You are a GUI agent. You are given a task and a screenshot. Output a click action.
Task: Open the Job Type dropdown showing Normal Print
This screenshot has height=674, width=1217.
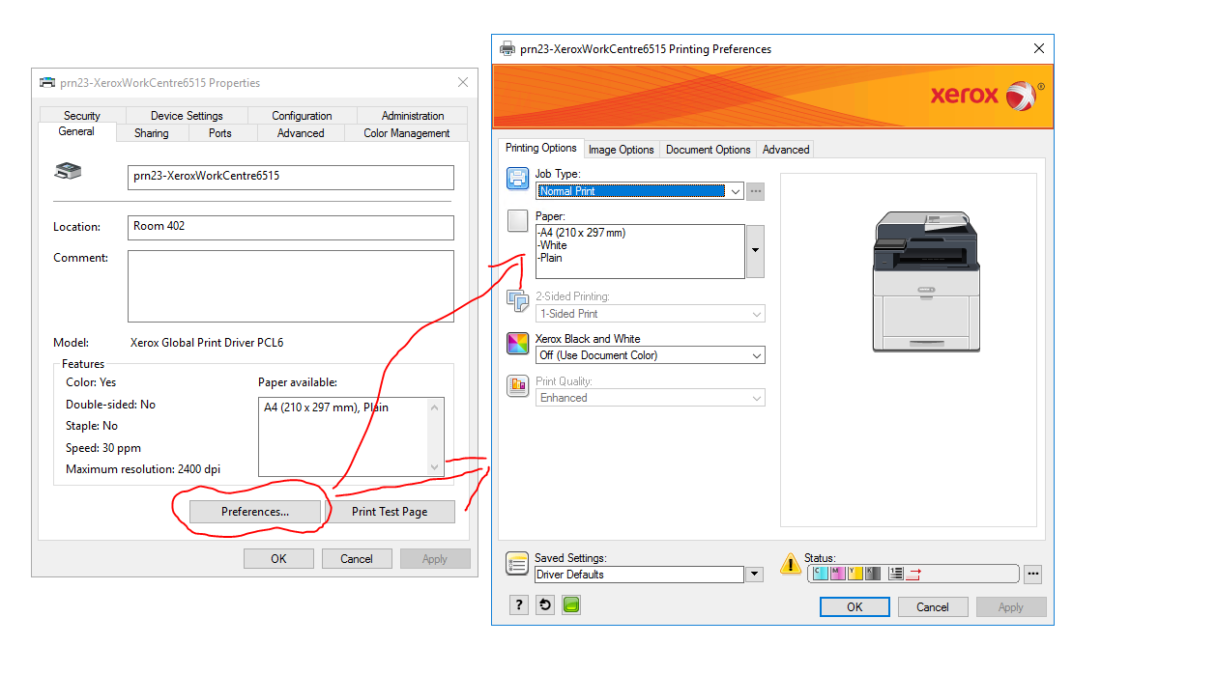coord(640,191)
